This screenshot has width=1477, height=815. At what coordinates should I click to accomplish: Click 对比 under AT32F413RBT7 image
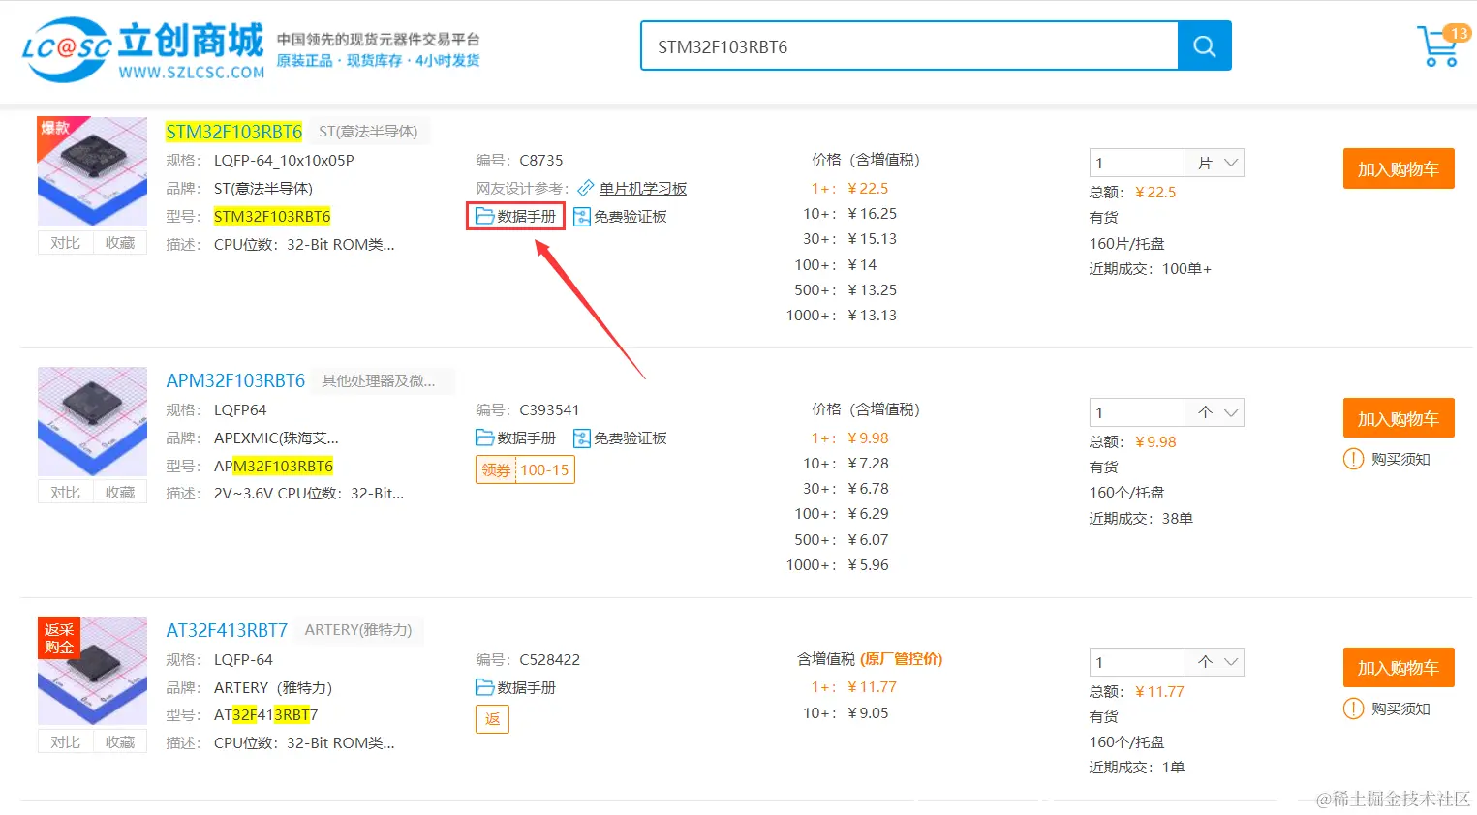65,742
